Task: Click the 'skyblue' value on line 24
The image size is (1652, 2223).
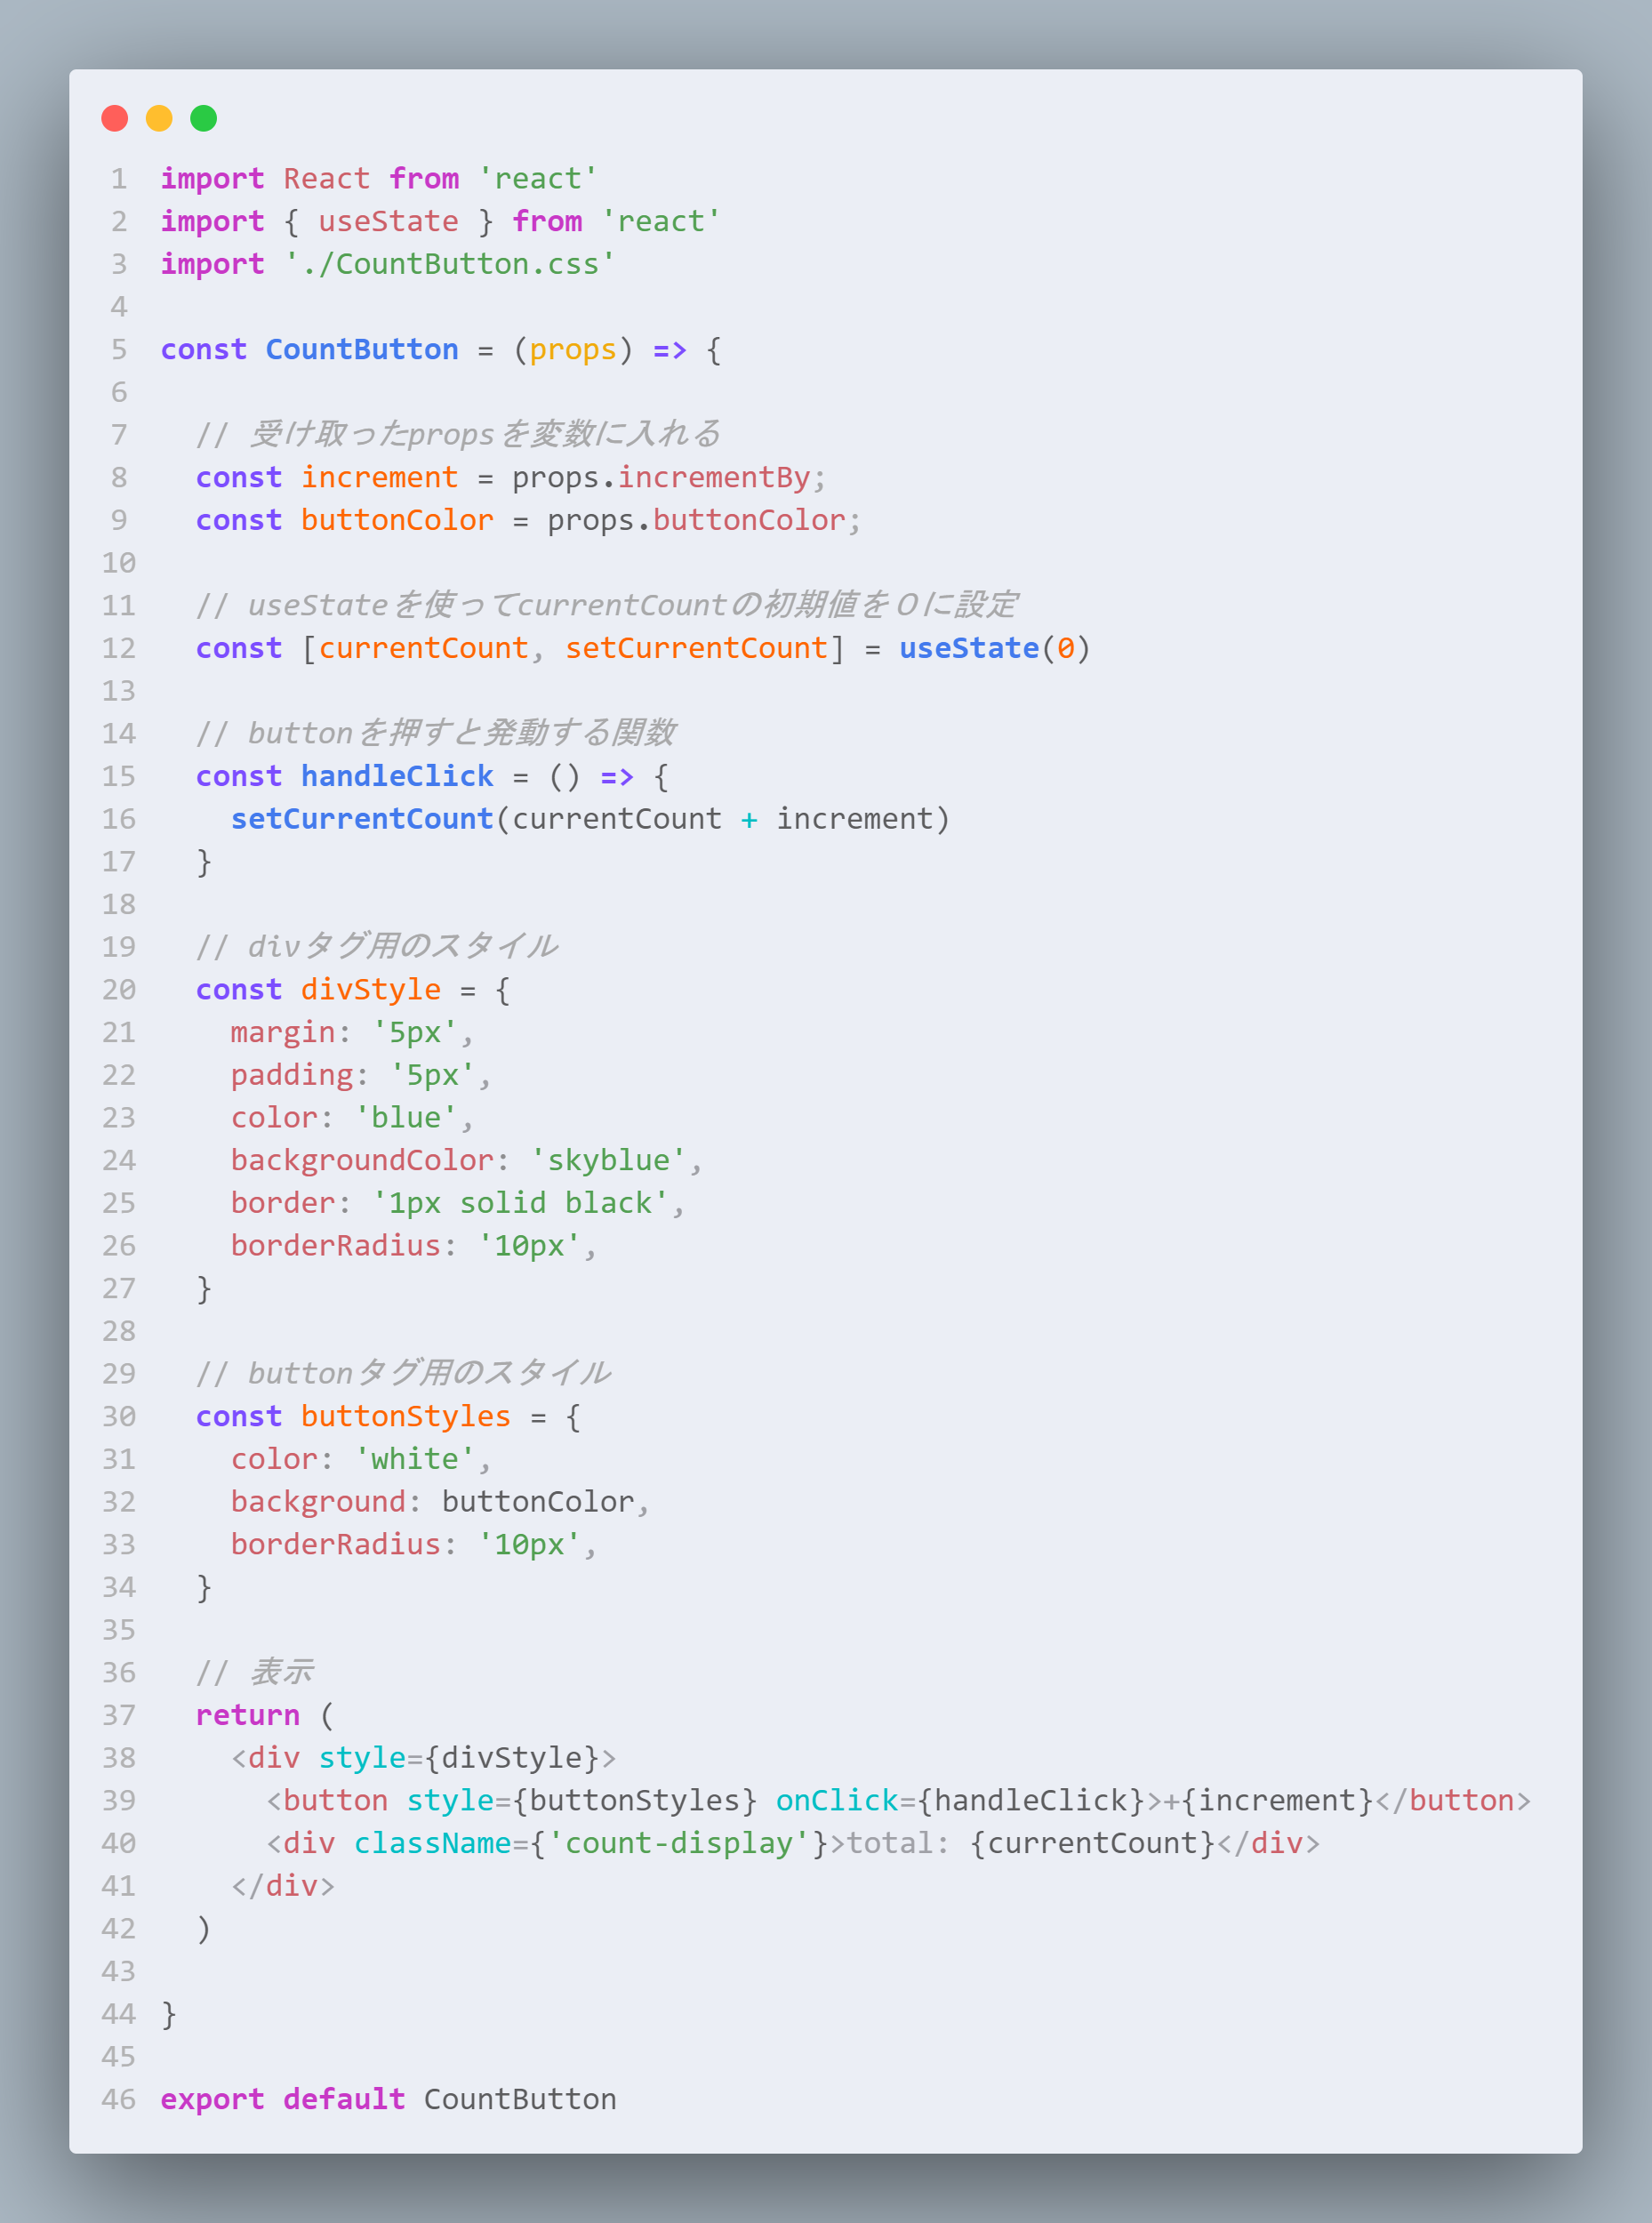Action: pyautogui.click(x=609, y=1160)
